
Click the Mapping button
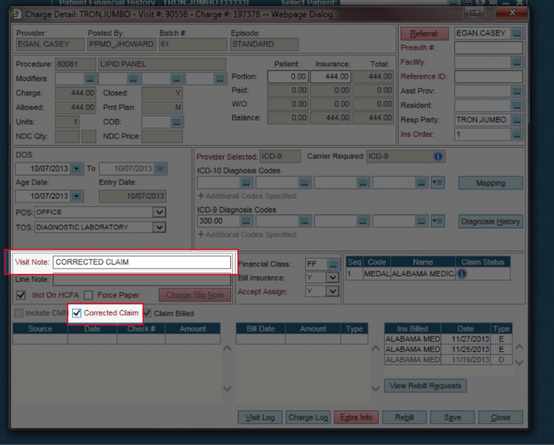[491, 183]
